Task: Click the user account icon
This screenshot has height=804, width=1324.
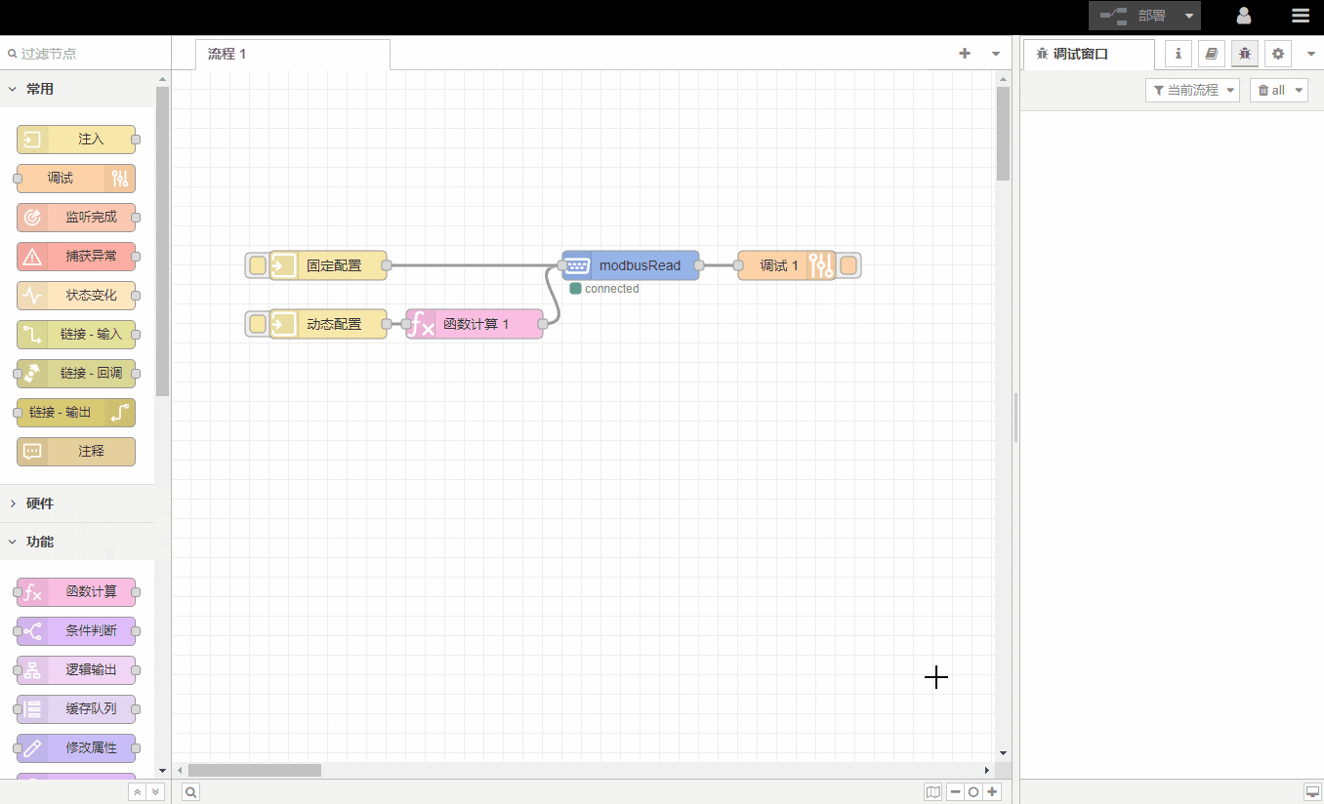Action: [x=1244, y=16]
